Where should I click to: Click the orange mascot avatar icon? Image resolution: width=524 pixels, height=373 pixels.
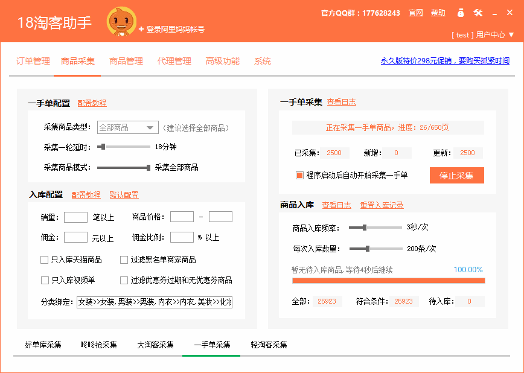(121, 21)
